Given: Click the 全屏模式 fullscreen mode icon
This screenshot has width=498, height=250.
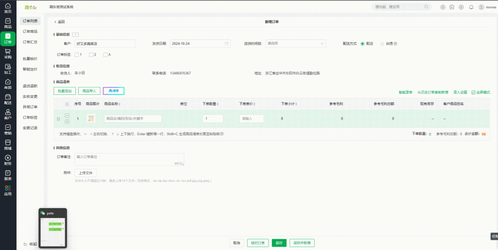Looking at the screenshot, I should [473, 92].
